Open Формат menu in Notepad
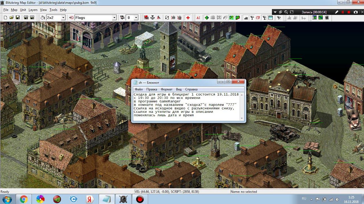This screenshot has width=364, height=204. coord(167,89)
